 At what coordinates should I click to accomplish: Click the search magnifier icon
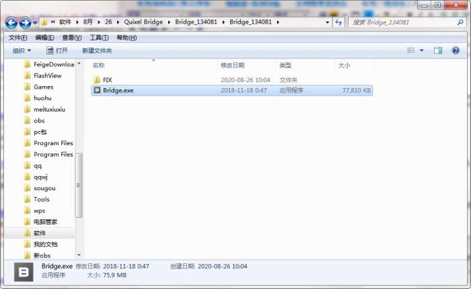460,22
